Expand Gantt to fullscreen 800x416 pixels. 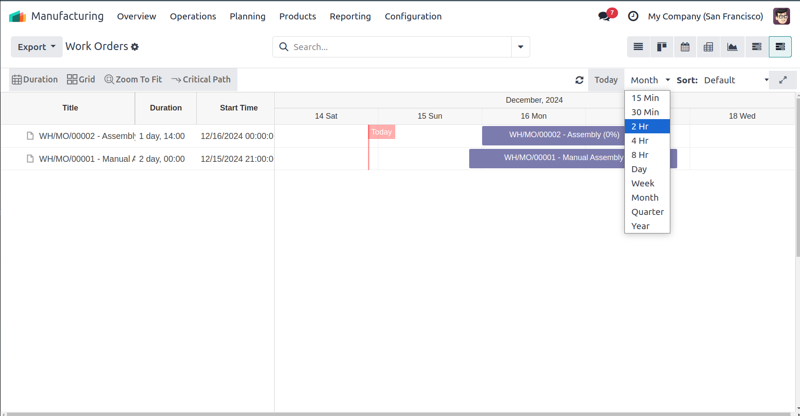[783, 80]
